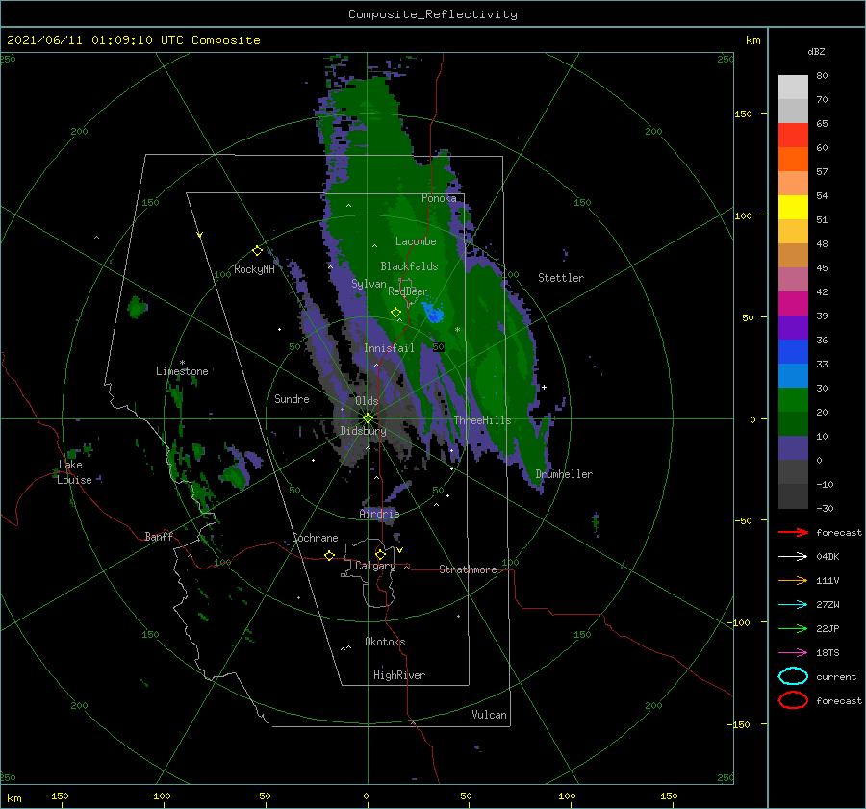Click the 18TS legend text
This screenshot has height=809, width=866.
[x=828, y=653]
